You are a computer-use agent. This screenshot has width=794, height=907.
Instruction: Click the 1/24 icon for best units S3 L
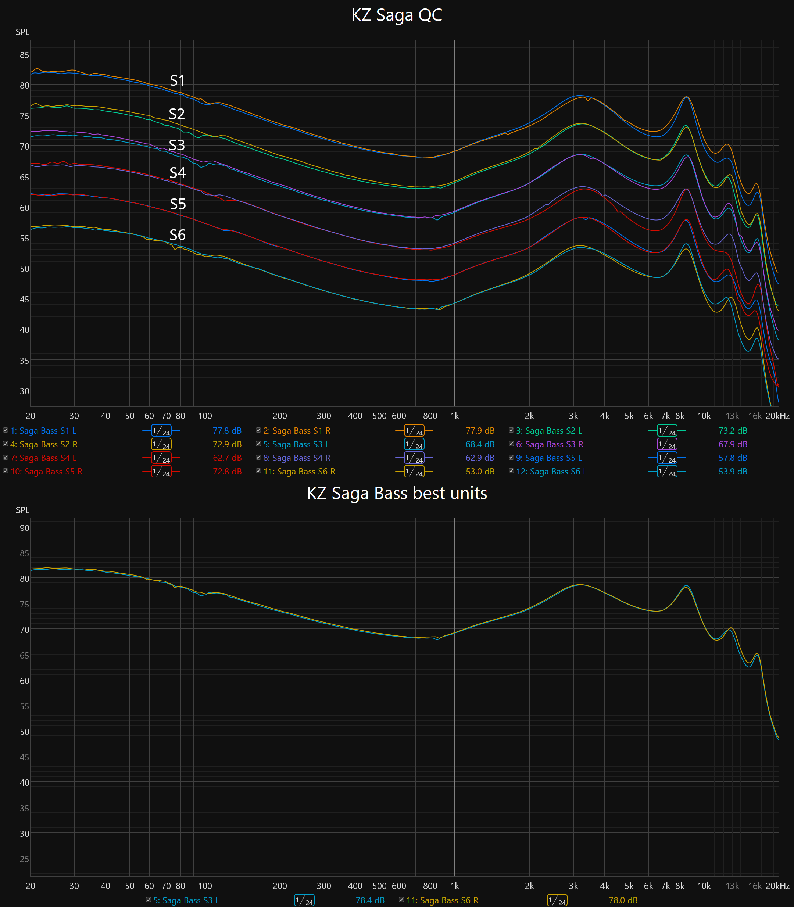coord(304,900)
